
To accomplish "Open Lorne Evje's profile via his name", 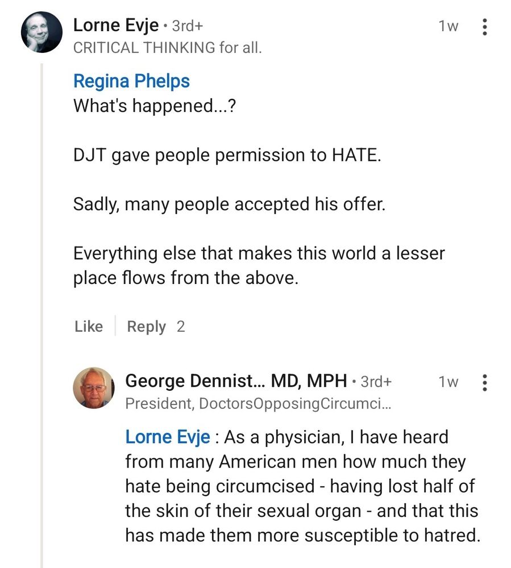I will [x=115, y=24].
